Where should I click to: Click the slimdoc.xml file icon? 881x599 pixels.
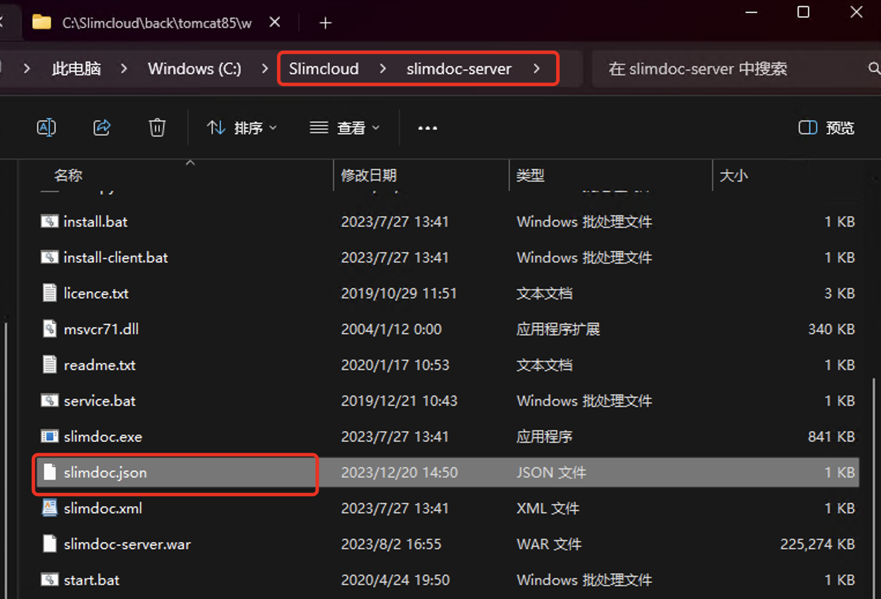50,508
